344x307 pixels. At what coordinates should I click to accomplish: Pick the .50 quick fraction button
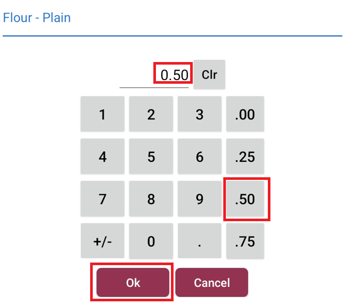245,199
